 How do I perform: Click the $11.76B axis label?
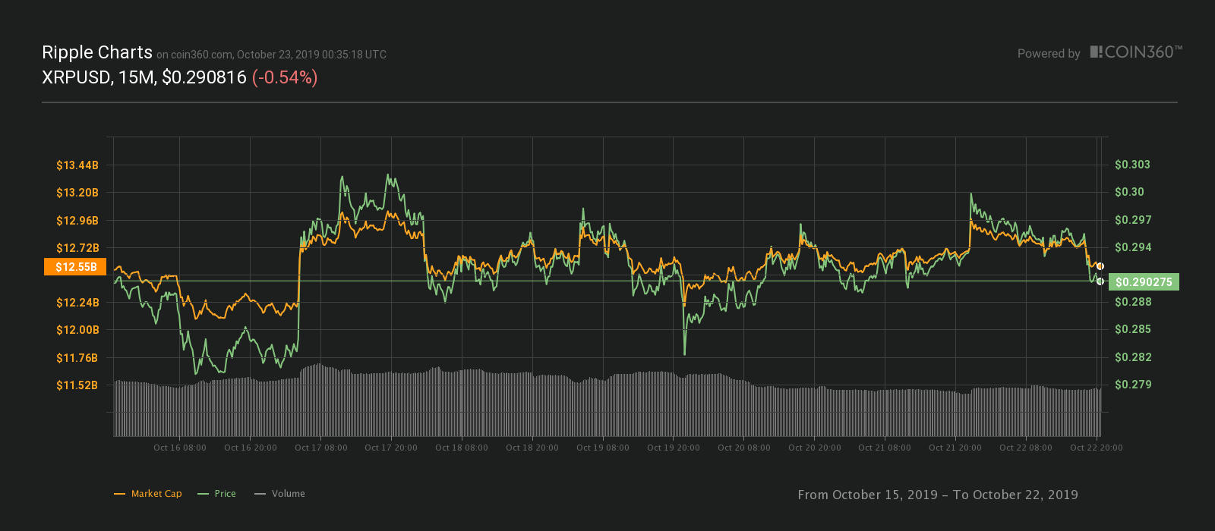point(77,358)
